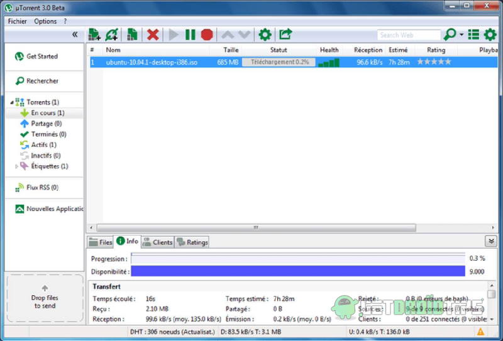Switch to the Ratings tab

click(x=192, y=242)
